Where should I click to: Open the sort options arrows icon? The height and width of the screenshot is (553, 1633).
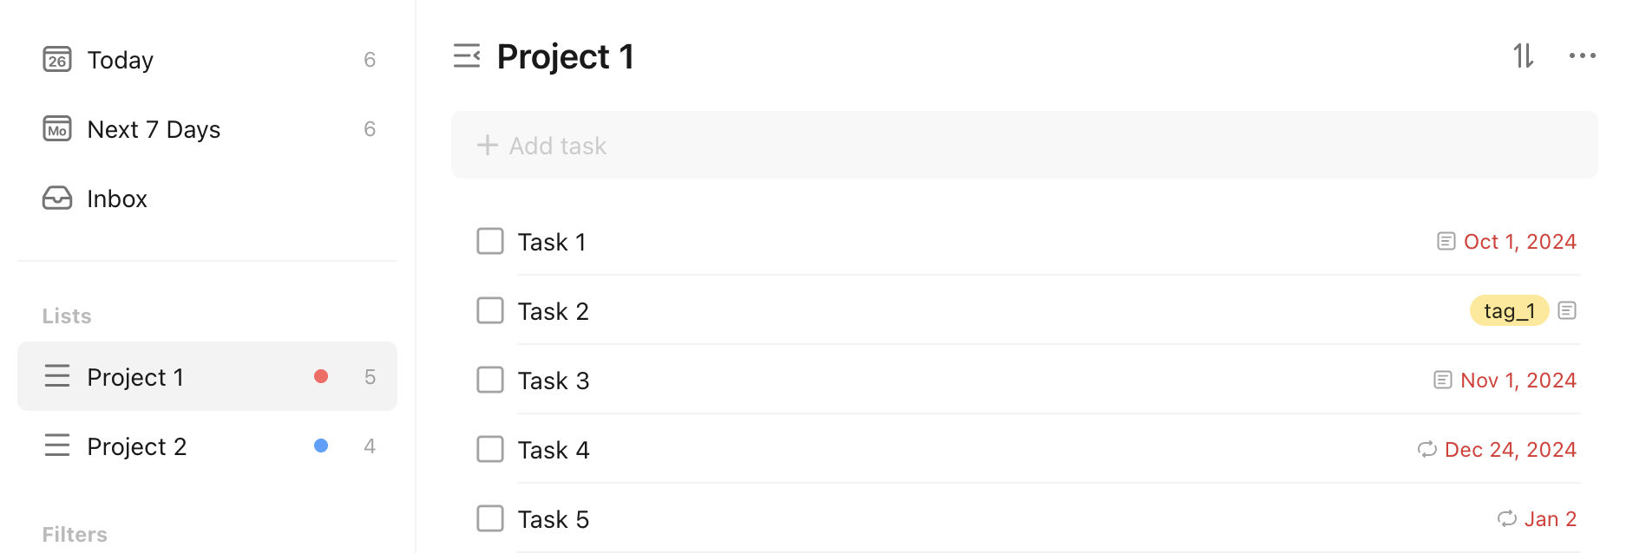click(1524, 56)
